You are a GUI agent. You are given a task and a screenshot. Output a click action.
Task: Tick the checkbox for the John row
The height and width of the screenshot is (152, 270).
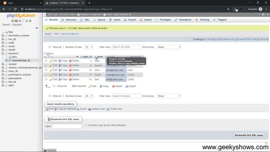pos(46,70)
